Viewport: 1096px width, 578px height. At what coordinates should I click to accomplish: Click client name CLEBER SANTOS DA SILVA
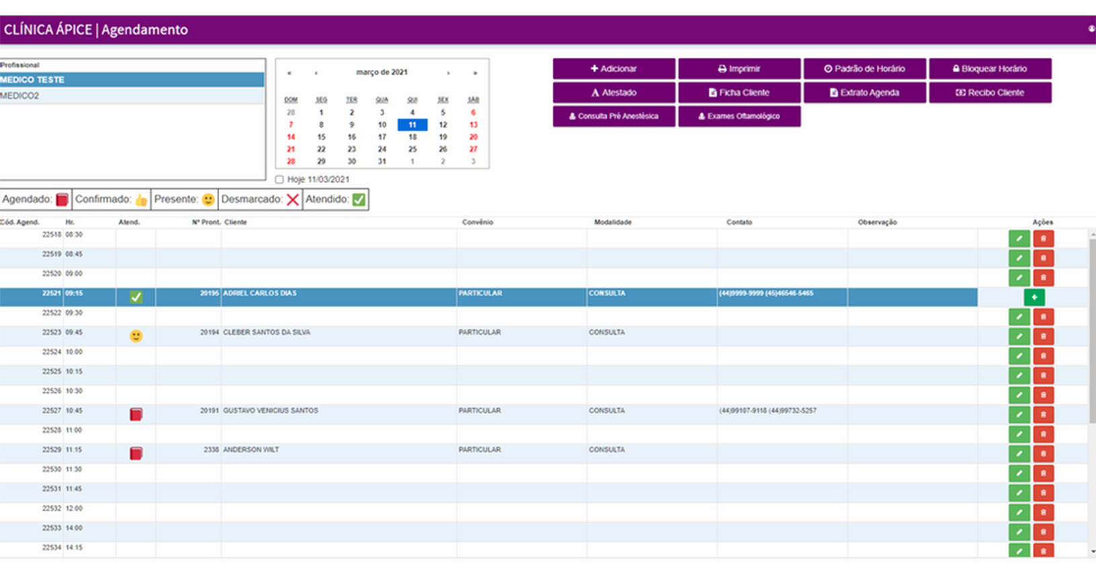[x=267, y=333]
